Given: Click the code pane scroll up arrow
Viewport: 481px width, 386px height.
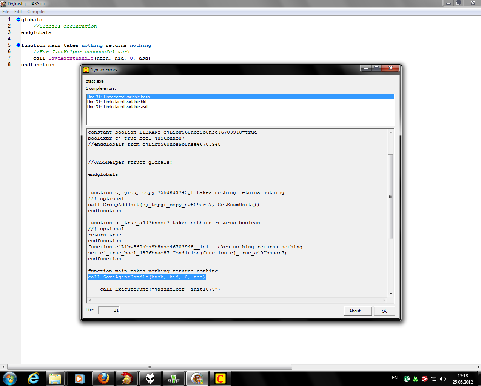Looking at the screenshot, I should coord(391,132).
